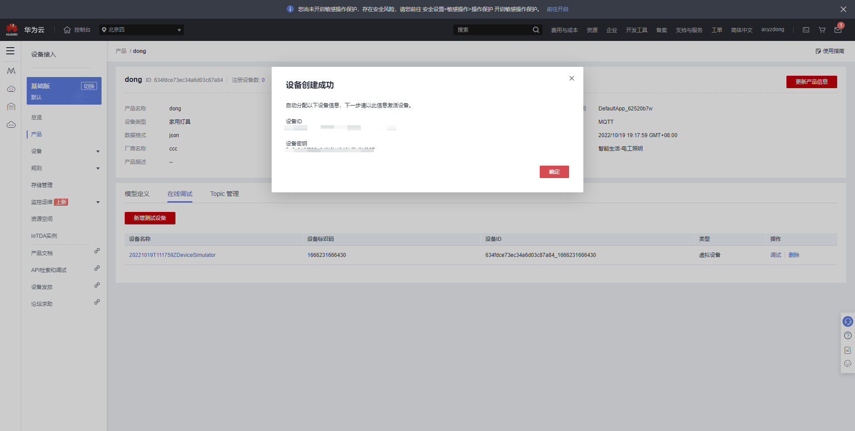Close the top security warning banner

point(843,9)
